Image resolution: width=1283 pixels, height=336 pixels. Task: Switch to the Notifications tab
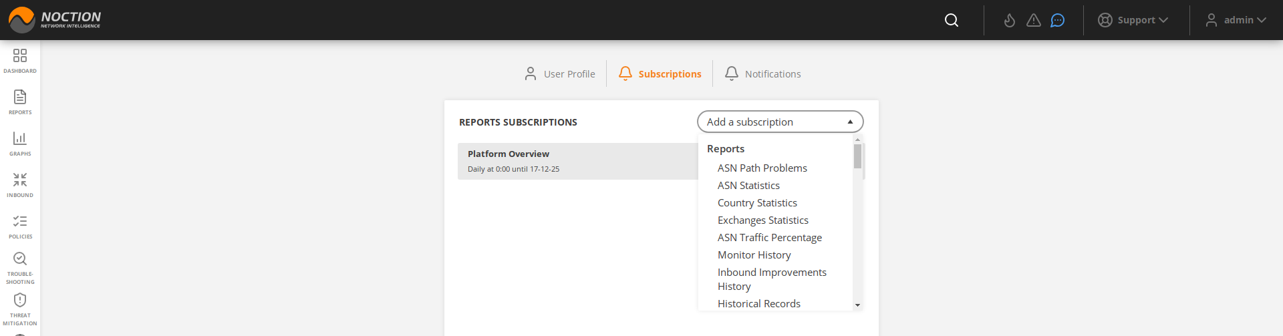763,73
